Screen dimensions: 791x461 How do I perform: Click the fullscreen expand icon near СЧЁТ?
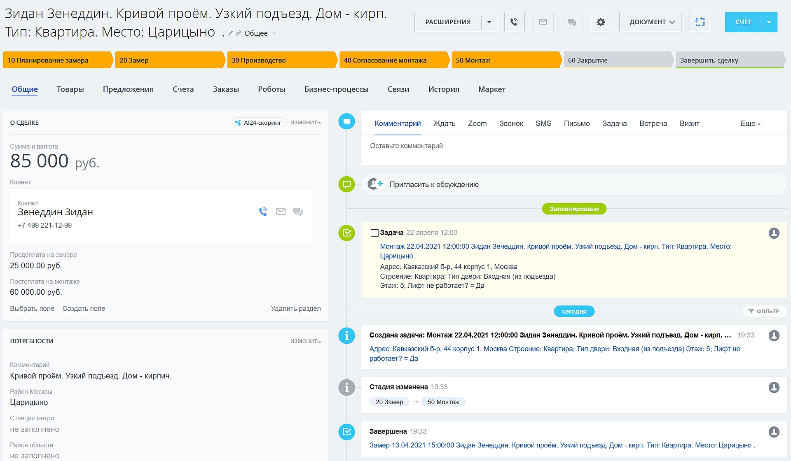point(700,22)
